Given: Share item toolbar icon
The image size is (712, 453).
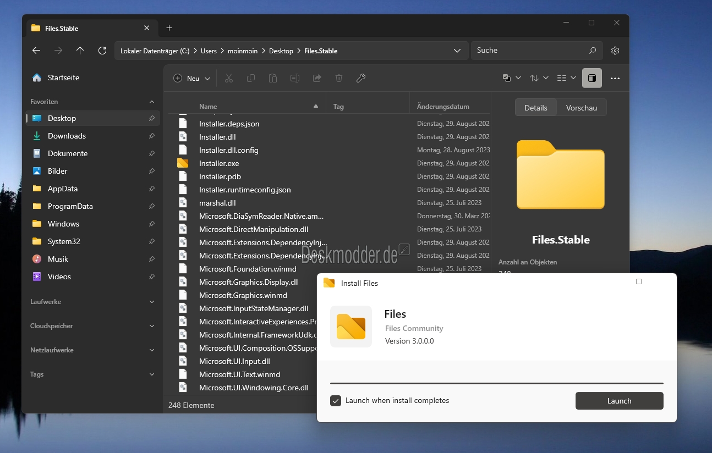Looking at the screenshot, I should [317, 78].
